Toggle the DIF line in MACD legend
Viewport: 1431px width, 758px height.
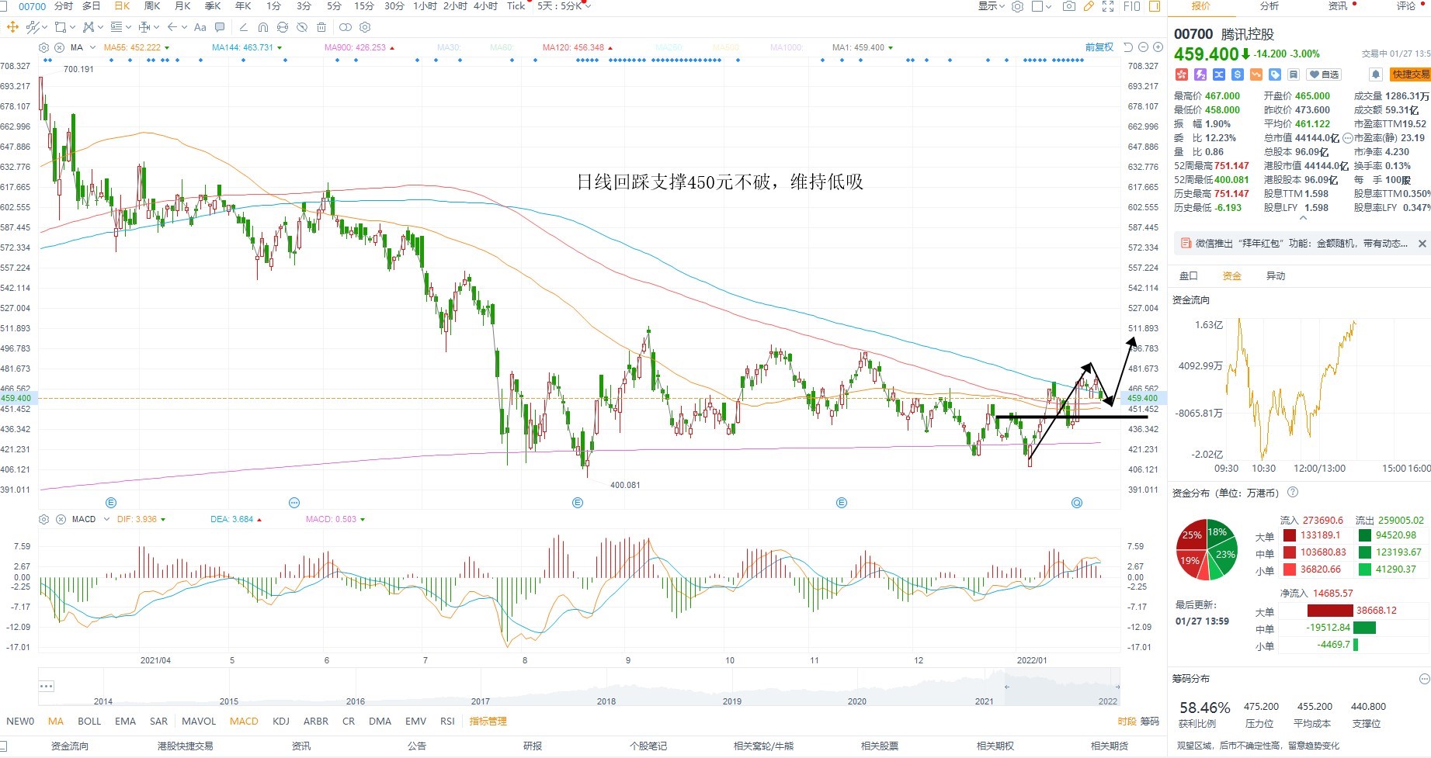click(141, 519)
